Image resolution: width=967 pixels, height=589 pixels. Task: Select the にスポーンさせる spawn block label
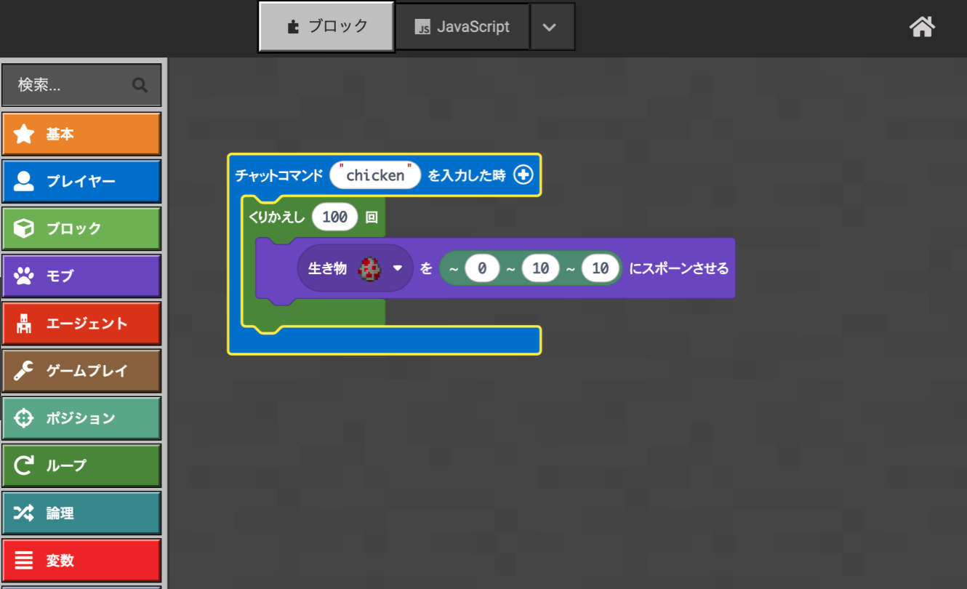(678, 268)
